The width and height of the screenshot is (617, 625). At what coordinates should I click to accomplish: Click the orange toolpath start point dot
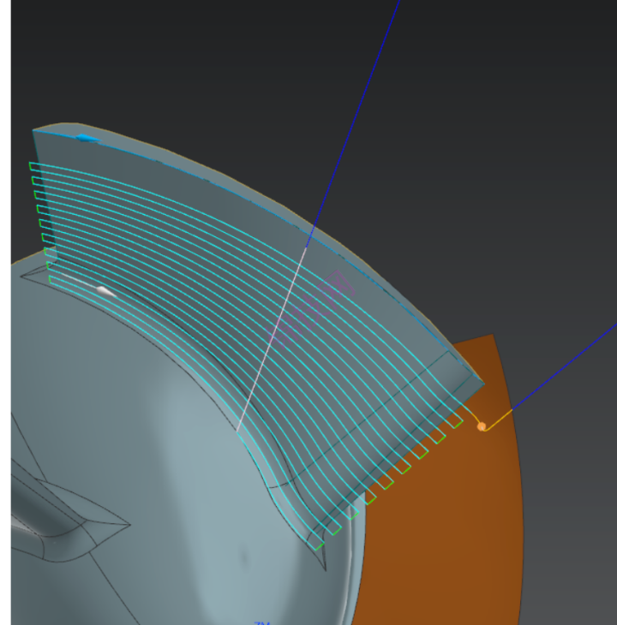coord(482,426)
